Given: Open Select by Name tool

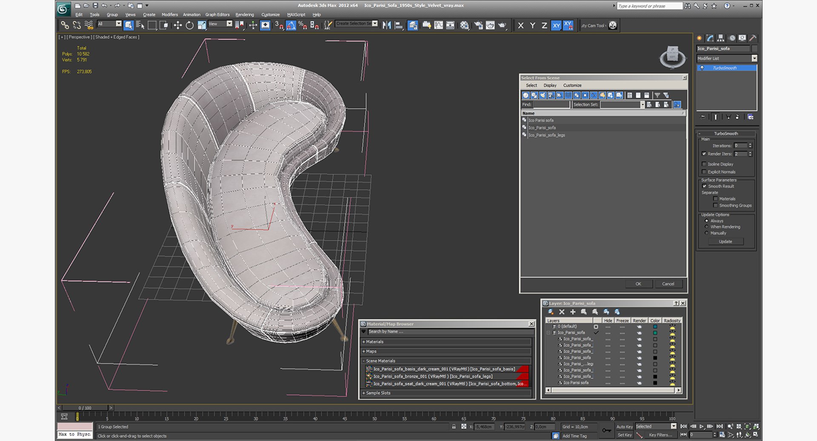Looking at the screenshot, I should pyautogui.click(x=140, y=25).
